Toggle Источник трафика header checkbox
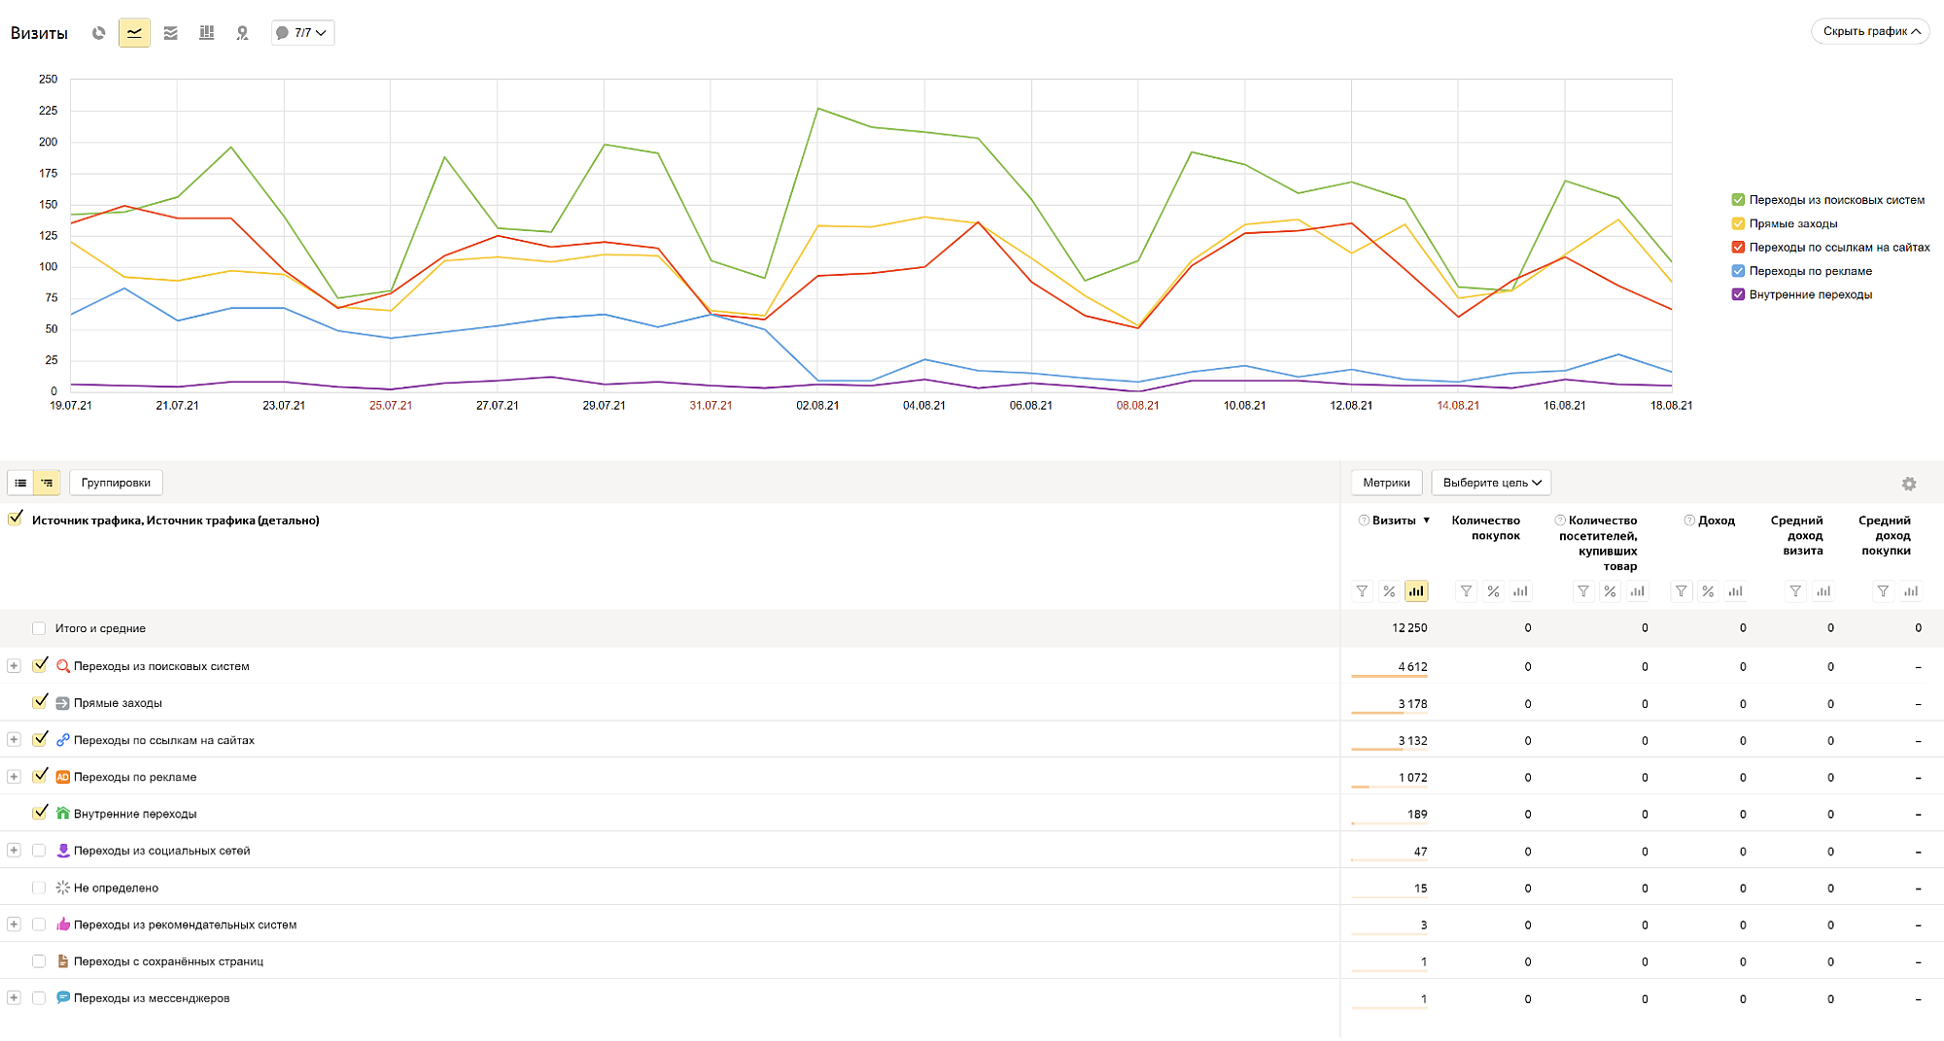The width and height of the screenshot is (1944, 1041). tap(16, 520)
